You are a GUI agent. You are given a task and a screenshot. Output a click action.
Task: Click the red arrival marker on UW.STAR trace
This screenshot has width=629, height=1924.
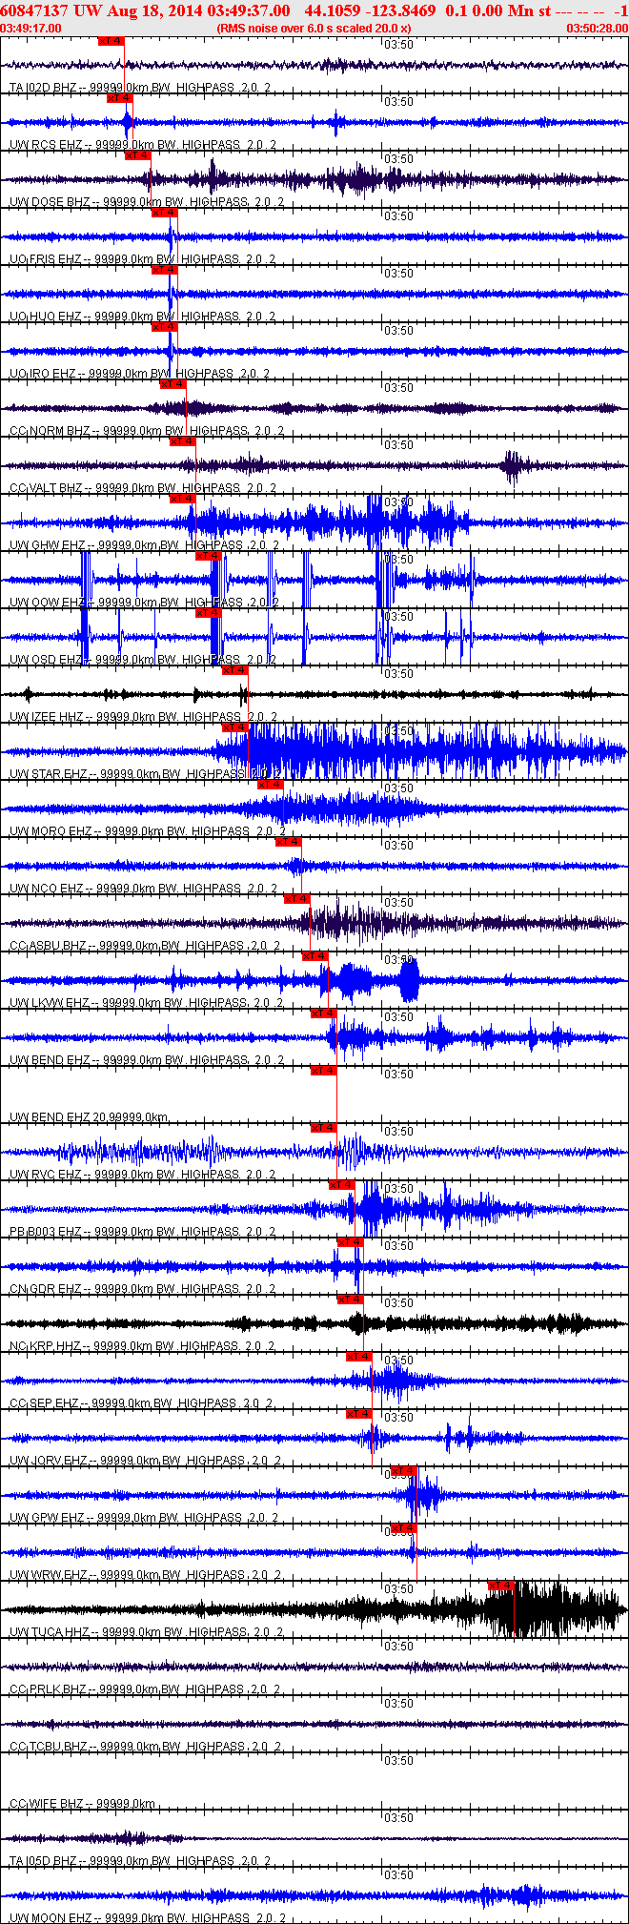click(235, 727)
